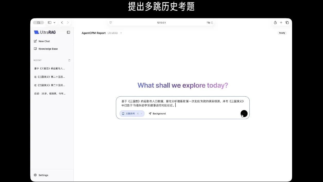The width and height of the screenshot is (323, 182).
Task: Click the browser tab overview pill control
Action: click(38, 22)
